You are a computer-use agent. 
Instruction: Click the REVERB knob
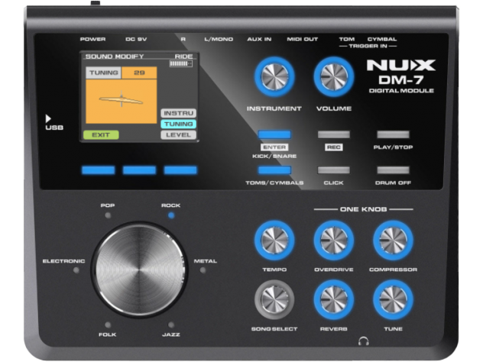coord(334,299)
